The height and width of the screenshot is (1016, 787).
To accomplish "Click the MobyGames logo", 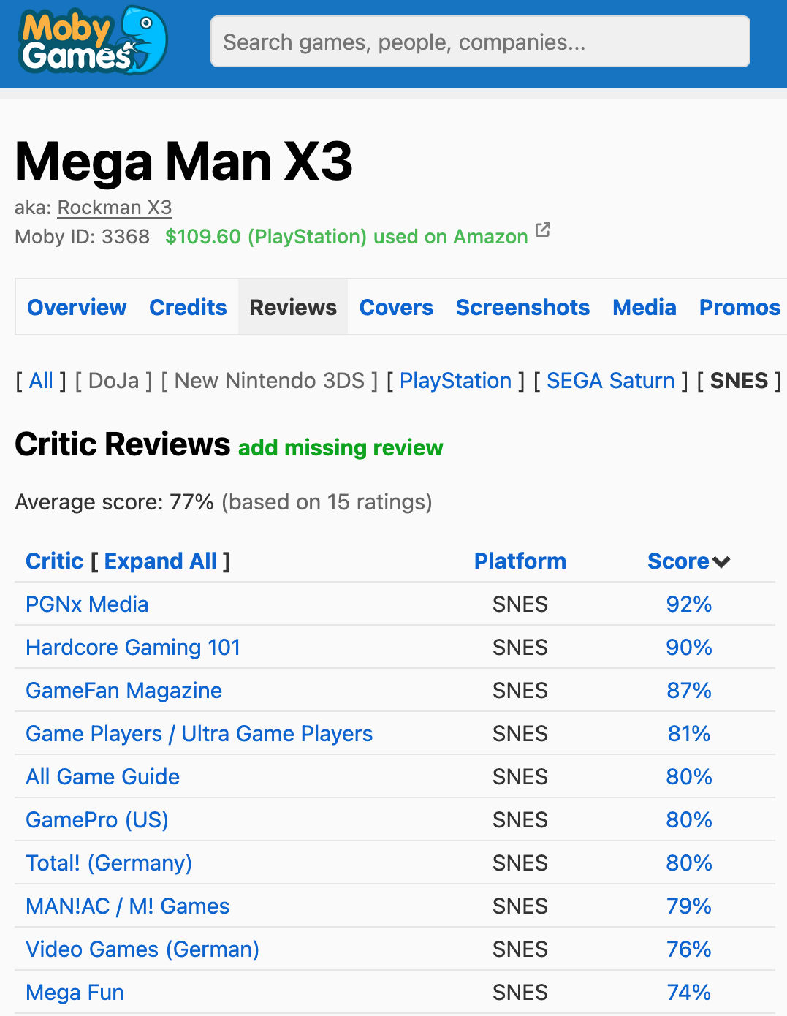I will pyautogui.click(x=93, y=41).
